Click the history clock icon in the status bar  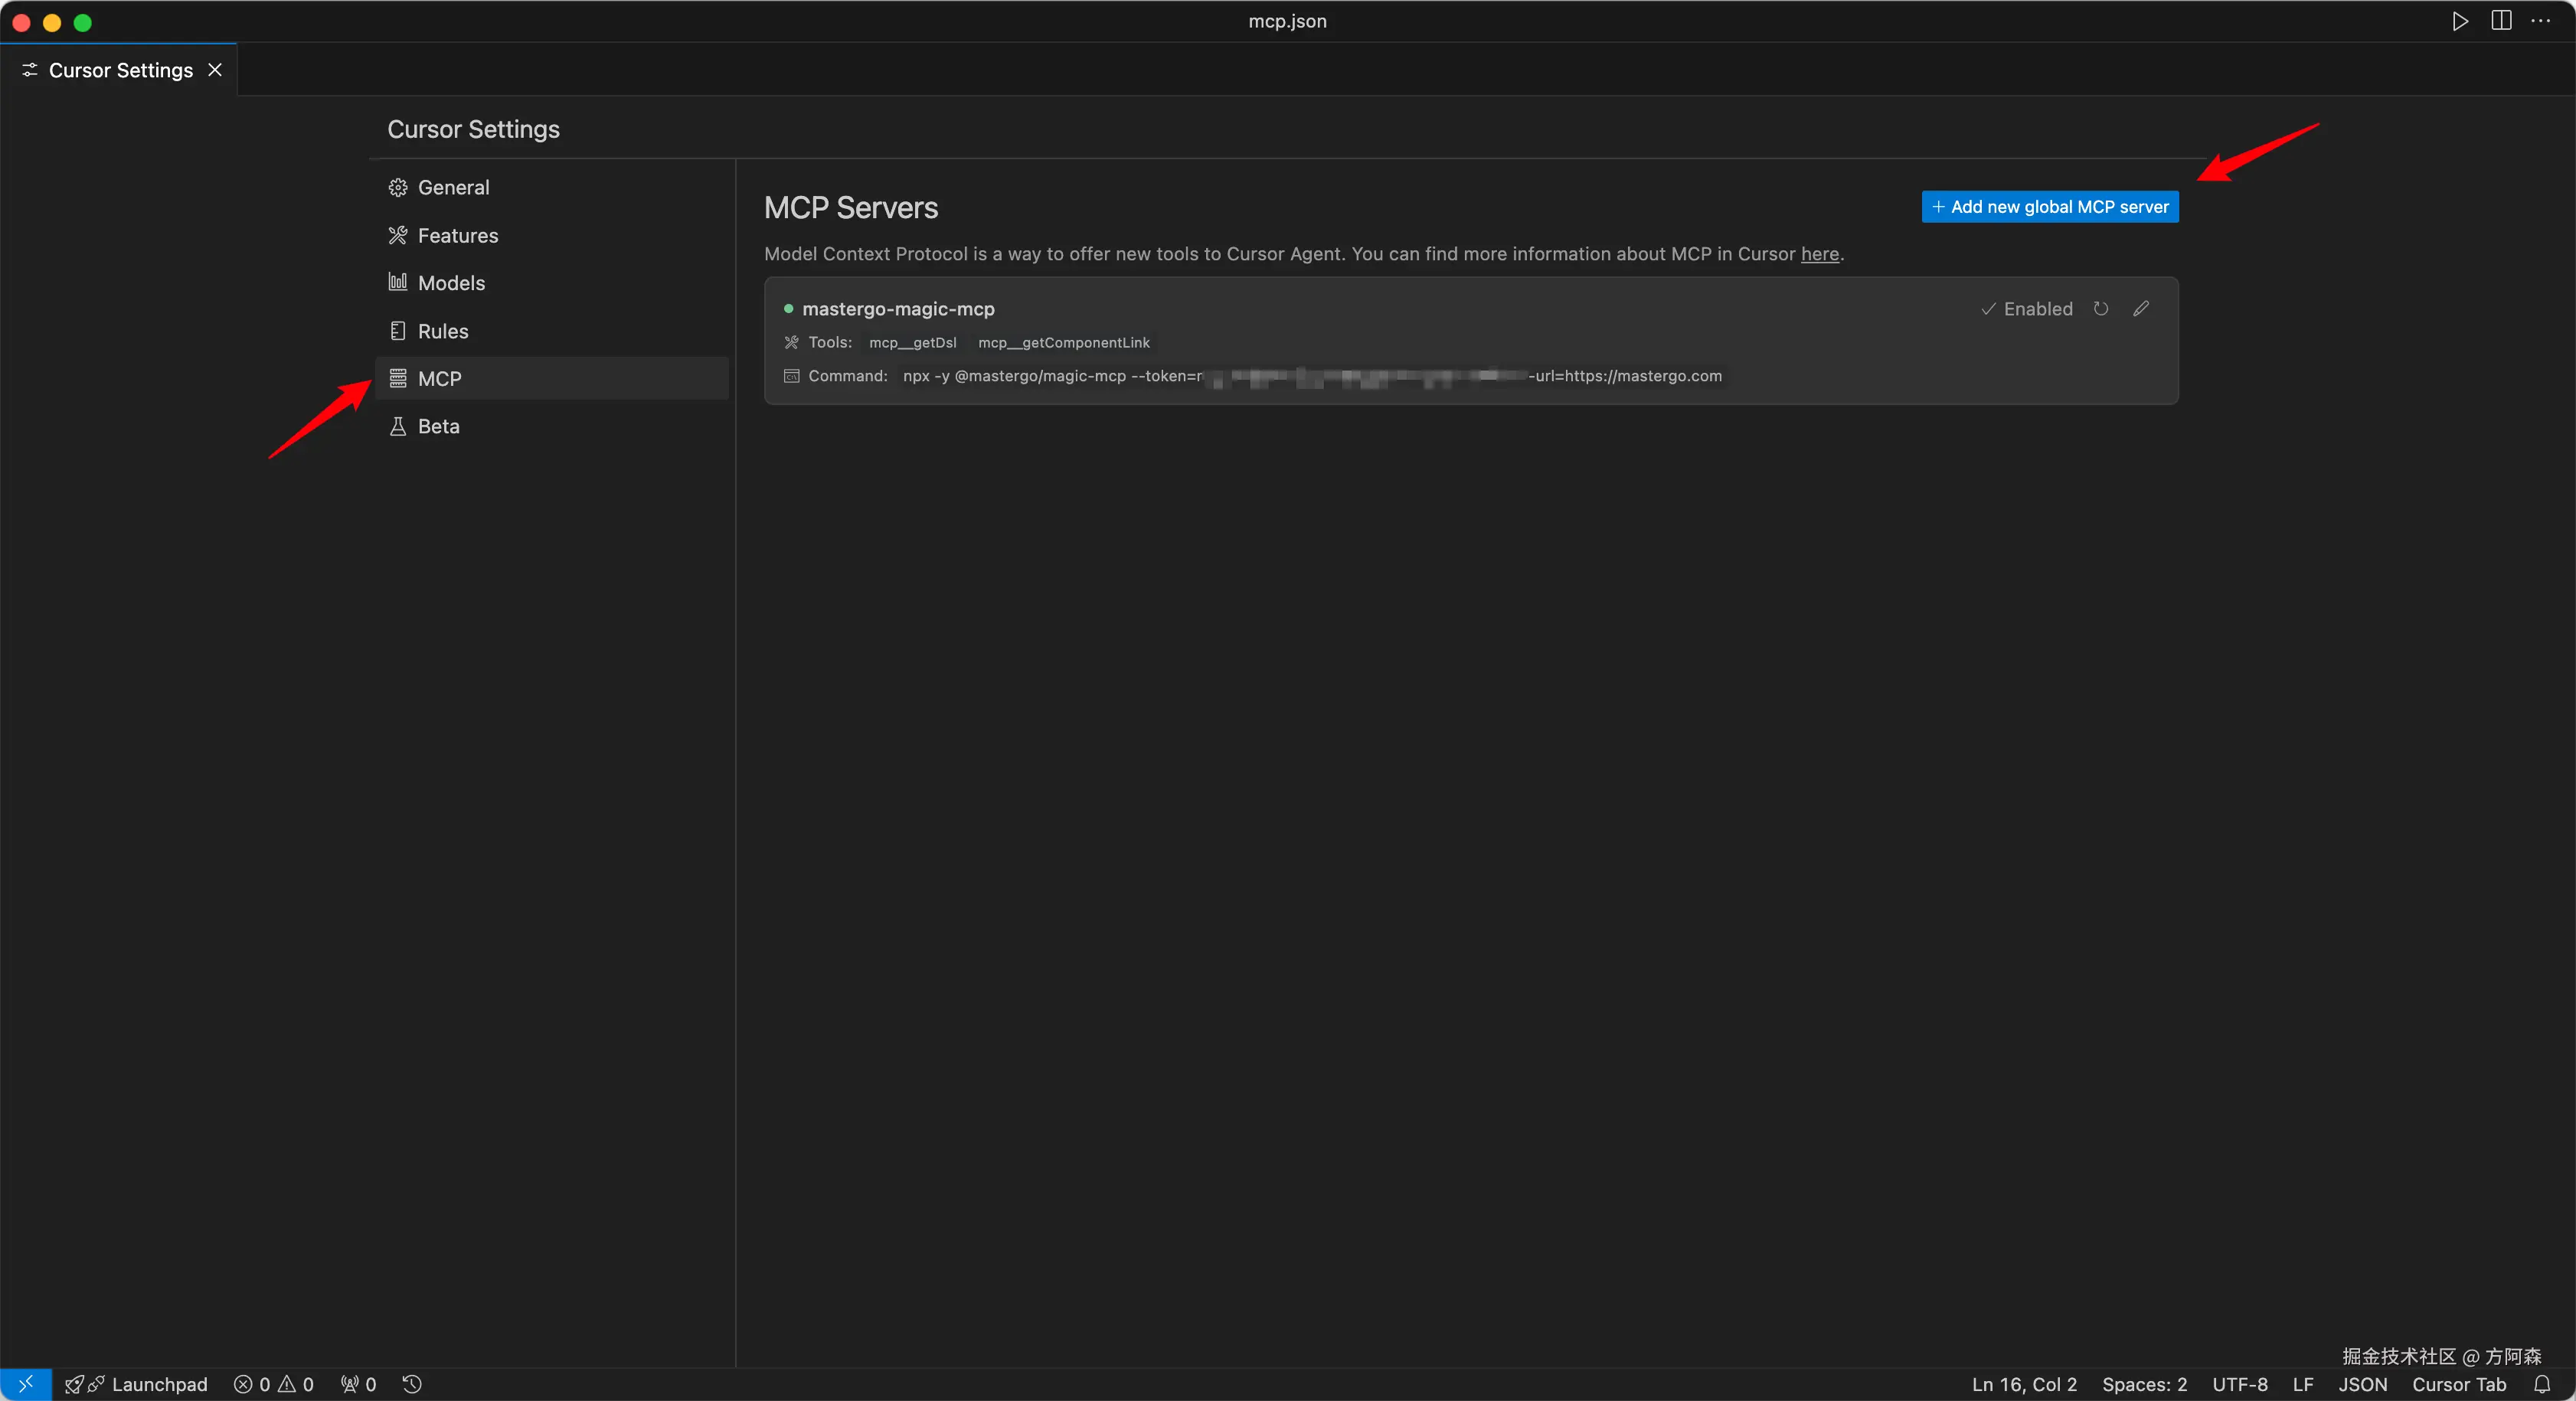coord(412,1384)
